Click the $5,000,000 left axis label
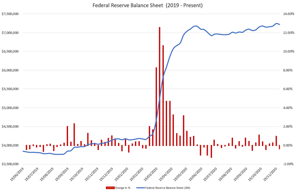This screenshot has width=295, height=192. tap(10, 107)
